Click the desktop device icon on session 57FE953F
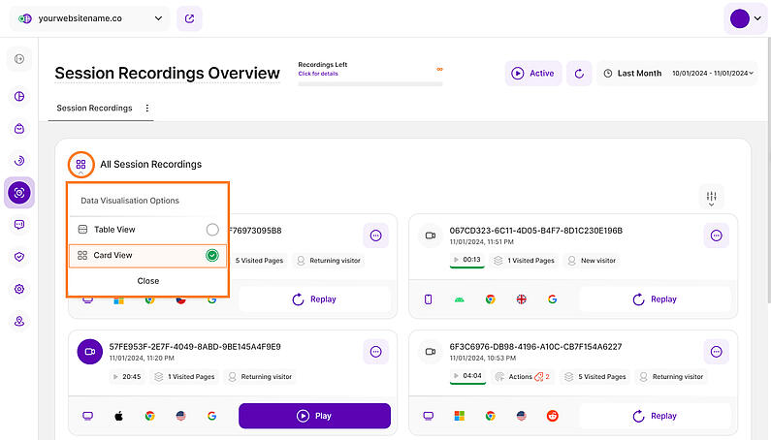 87,416
